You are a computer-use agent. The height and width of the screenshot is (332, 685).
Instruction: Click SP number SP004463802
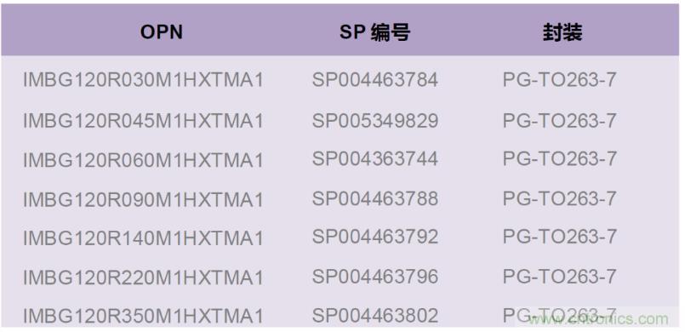click(374, 315)
